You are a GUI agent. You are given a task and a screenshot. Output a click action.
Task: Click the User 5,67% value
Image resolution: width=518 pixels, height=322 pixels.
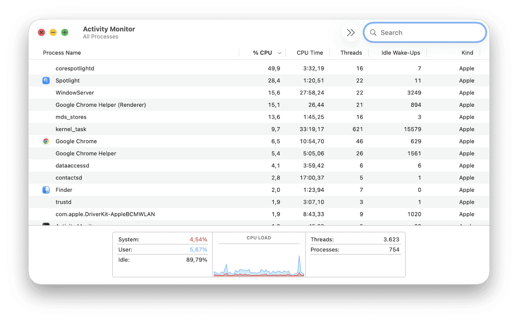point(198,250)
